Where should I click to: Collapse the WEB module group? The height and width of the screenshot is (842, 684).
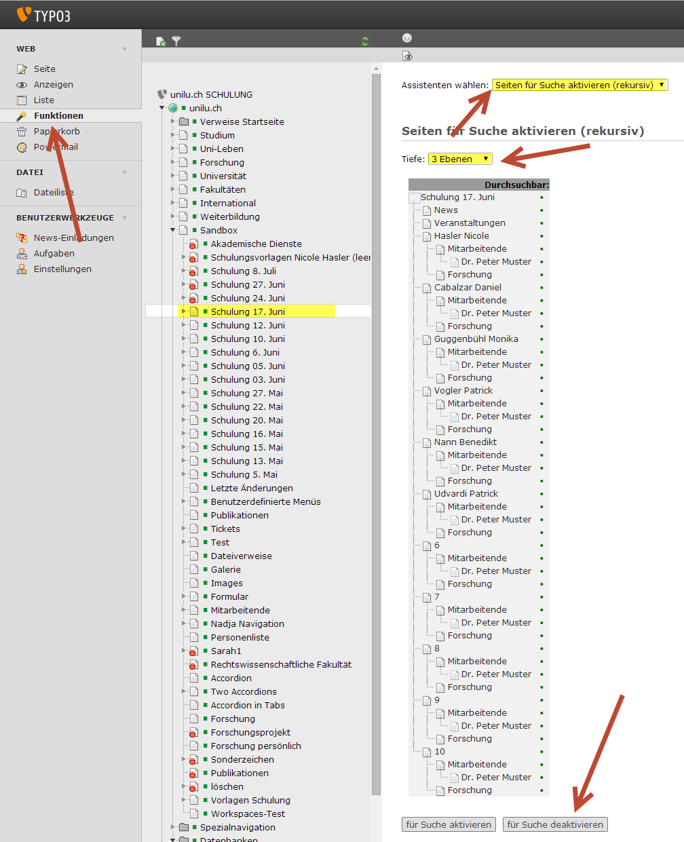tap(125, 49)
